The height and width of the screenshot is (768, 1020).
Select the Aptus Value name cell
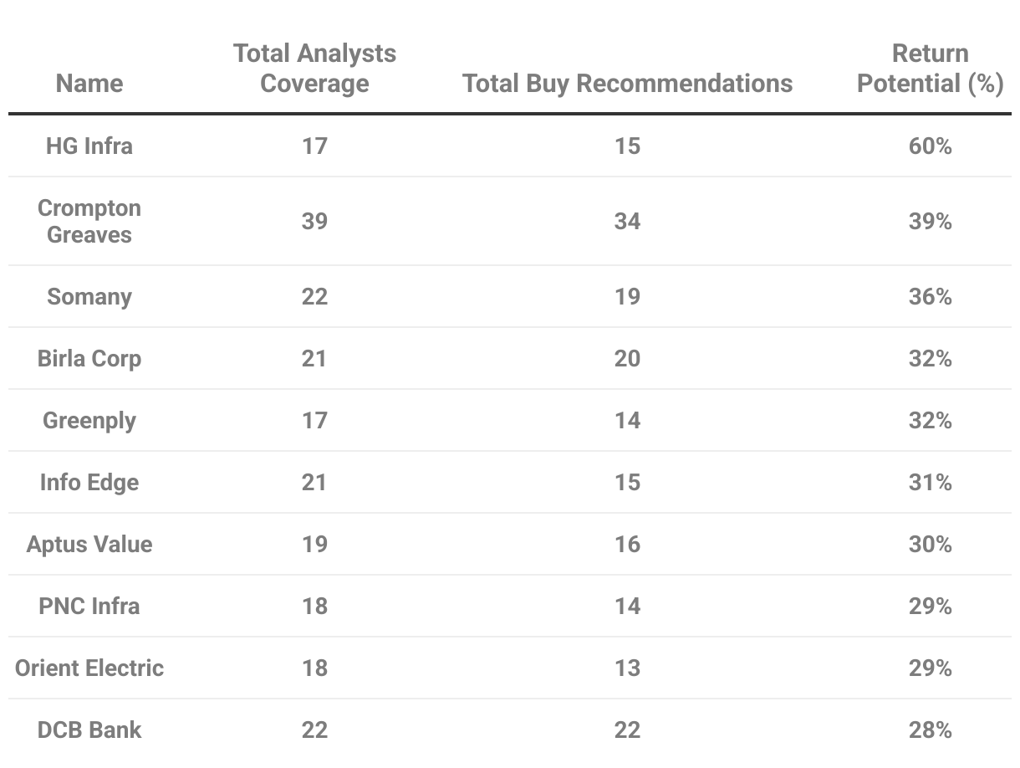coord(89,545)
